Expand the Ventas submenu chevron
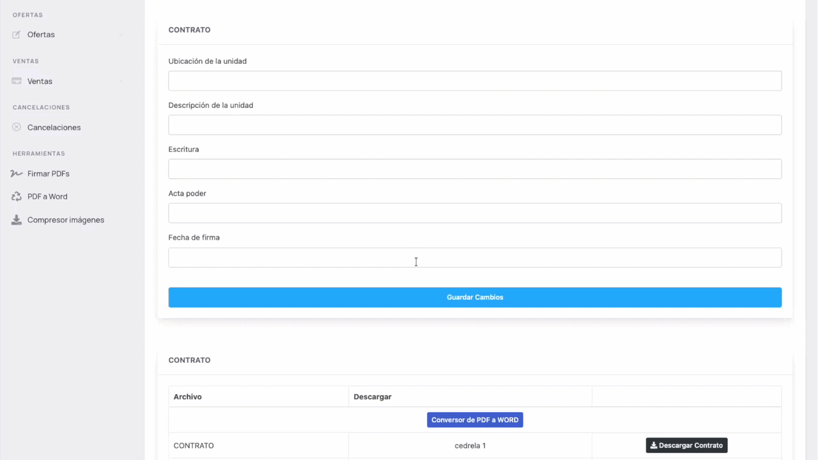This screenshot has width=818, height=460. pyautogui.click(x=121, y=81)
